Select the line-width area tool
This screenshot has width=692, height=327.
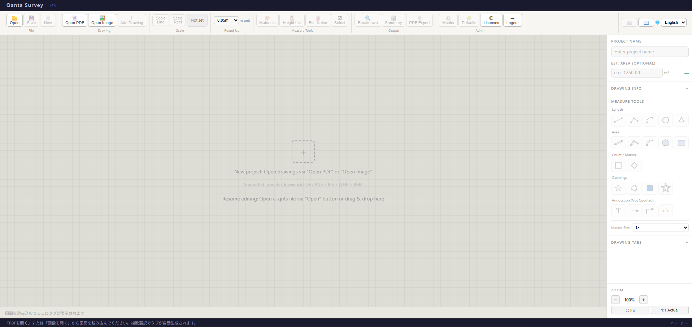point(618,143)
